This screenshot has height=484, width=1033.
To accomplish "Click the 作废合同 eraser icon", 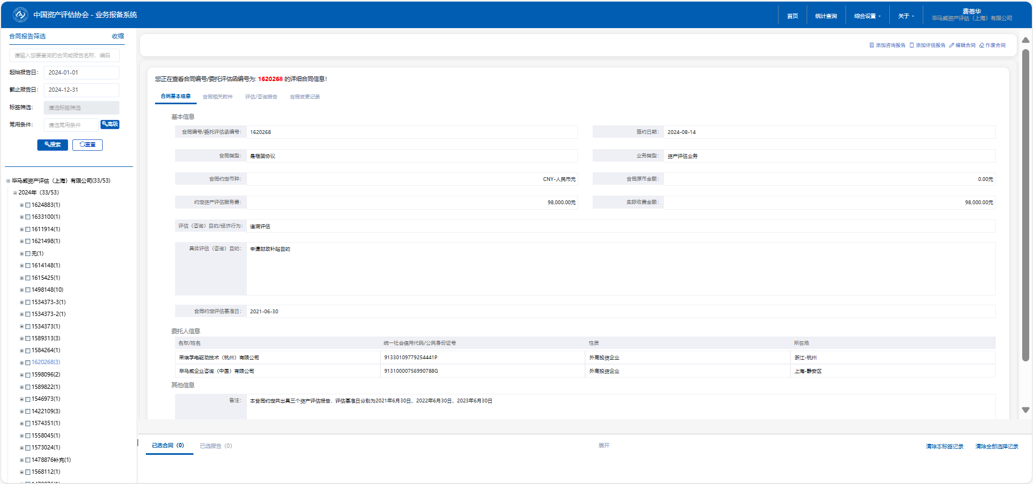I will 982,45.
